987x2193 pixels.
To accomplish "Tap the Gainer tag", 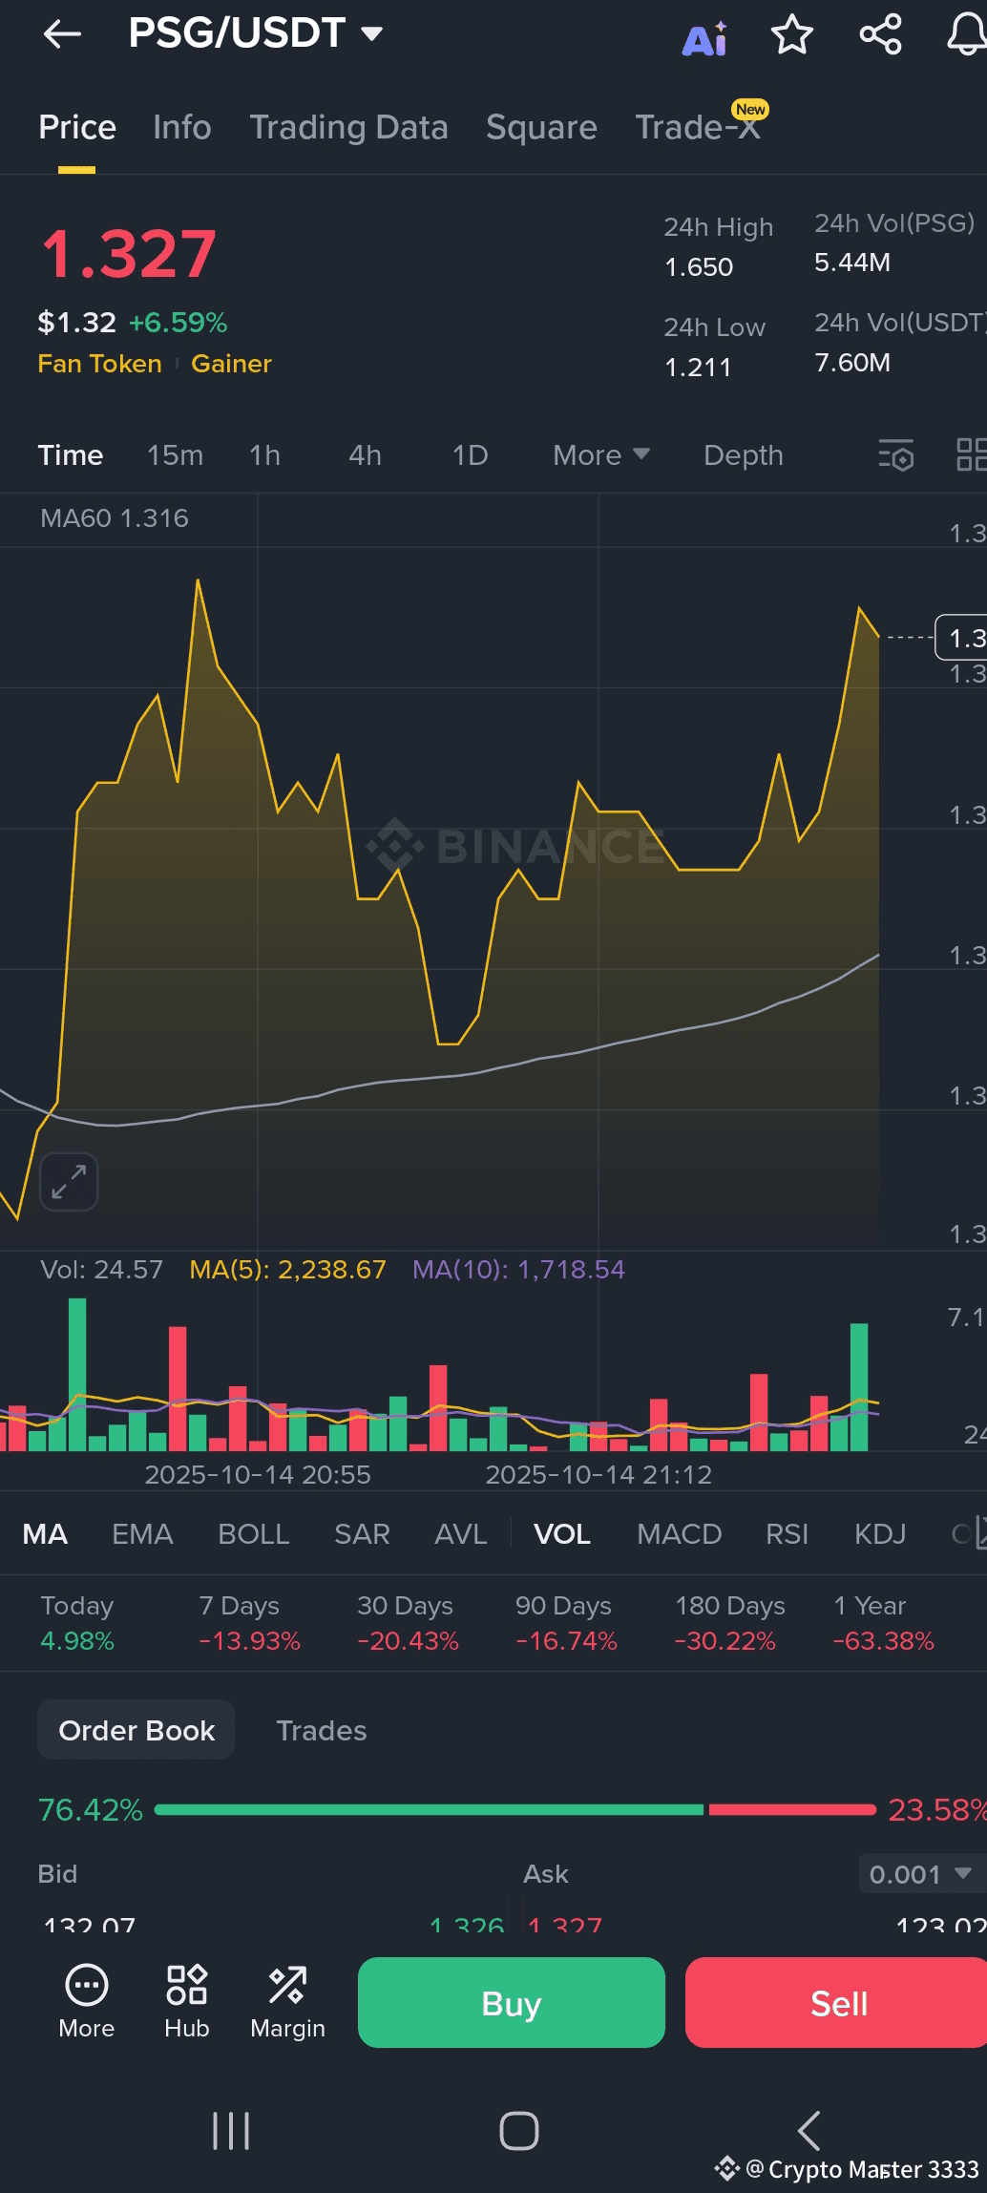I will coord(231,364).
